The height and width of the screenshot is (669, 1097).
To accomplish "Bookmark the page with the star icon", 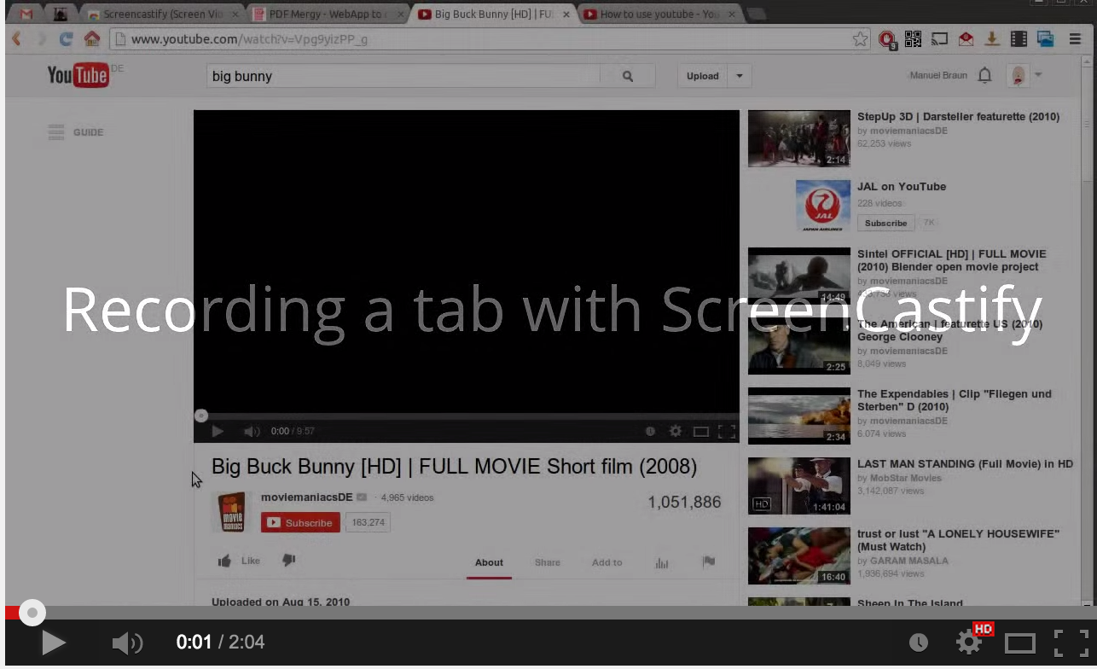I will point(861,39).
